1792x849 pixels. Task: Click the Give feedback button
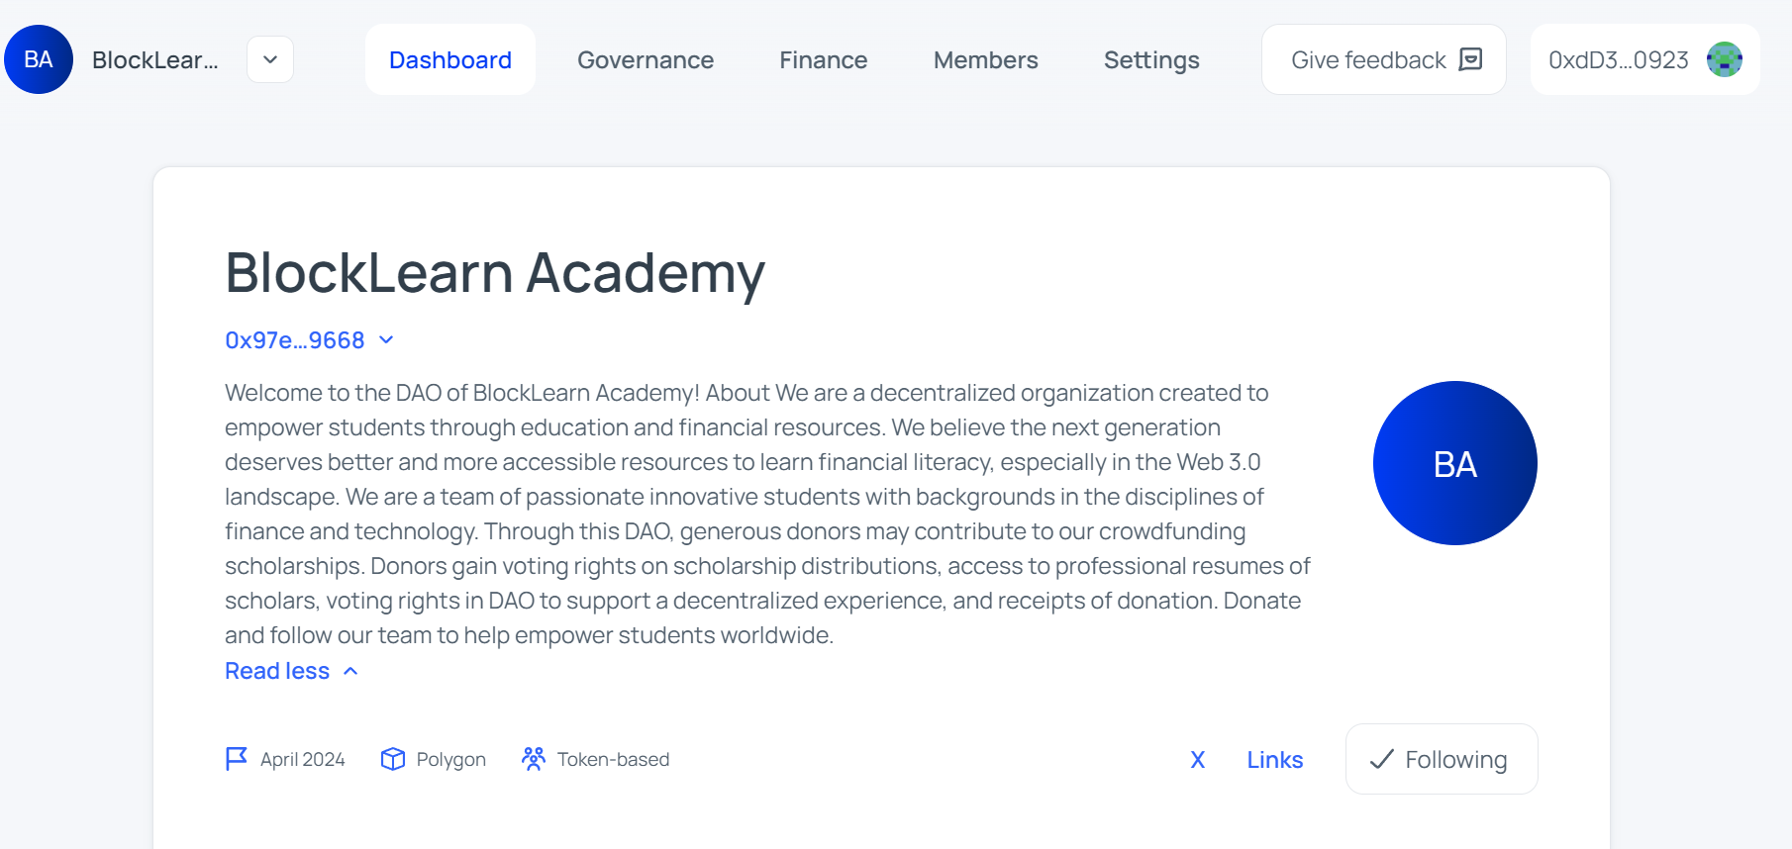coord(1384,59)
